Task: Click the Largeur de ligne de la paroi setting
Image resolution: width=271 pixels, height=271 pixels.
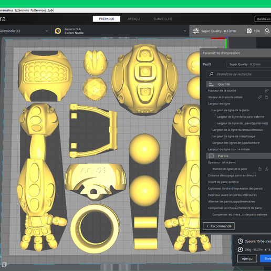Action: pos(231,110)
